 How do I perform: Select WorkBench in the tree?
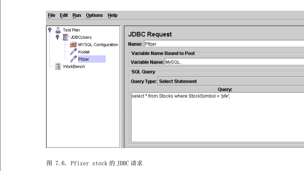[74, 67]
